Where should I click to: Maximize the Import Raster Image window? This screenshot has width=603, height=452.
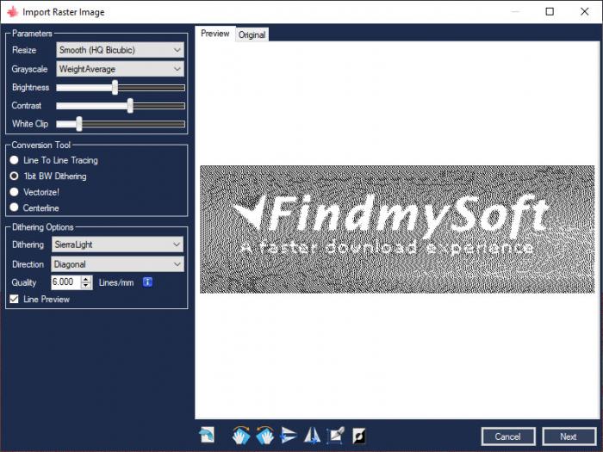(x=550, y=11)
